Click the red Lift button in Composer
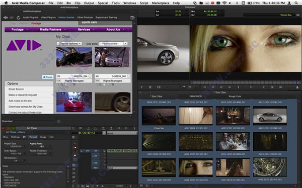 pyautogui.click(x=196, y=87)
